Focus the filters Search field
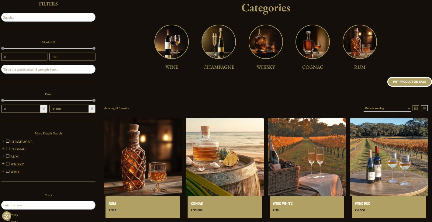 tap(48, 17)
